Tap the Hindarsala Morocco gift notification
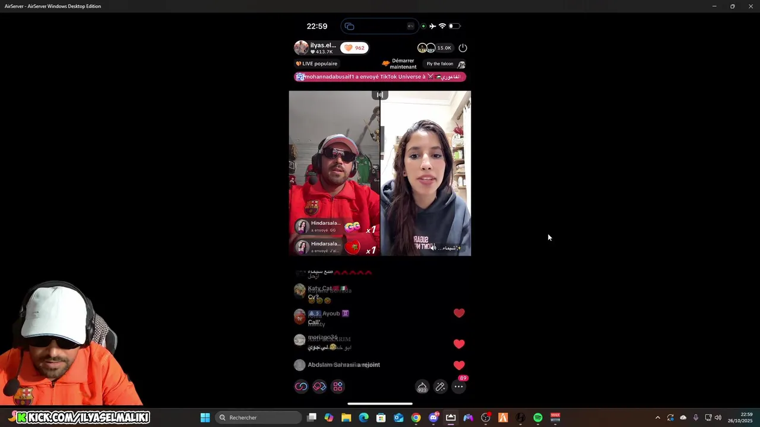The height and width of the screenshot is (427, 760). tap(335, 247)
